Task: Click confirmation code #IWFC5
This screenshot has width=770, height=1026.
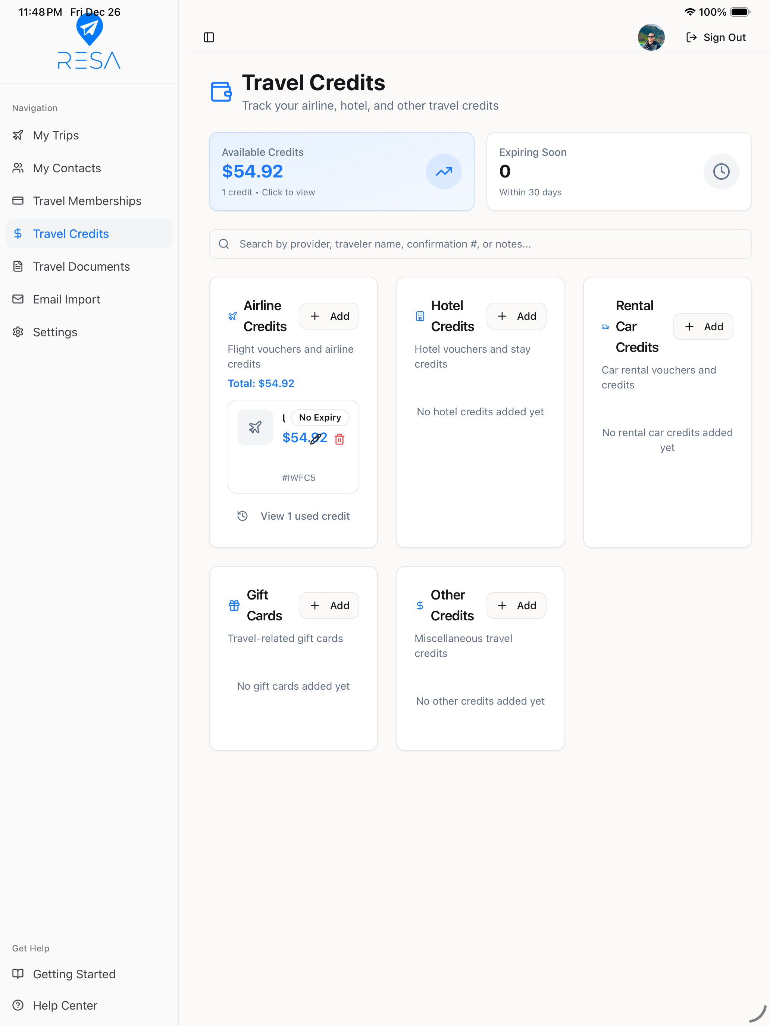Action: pyautogui.click(x=299, y=478)
